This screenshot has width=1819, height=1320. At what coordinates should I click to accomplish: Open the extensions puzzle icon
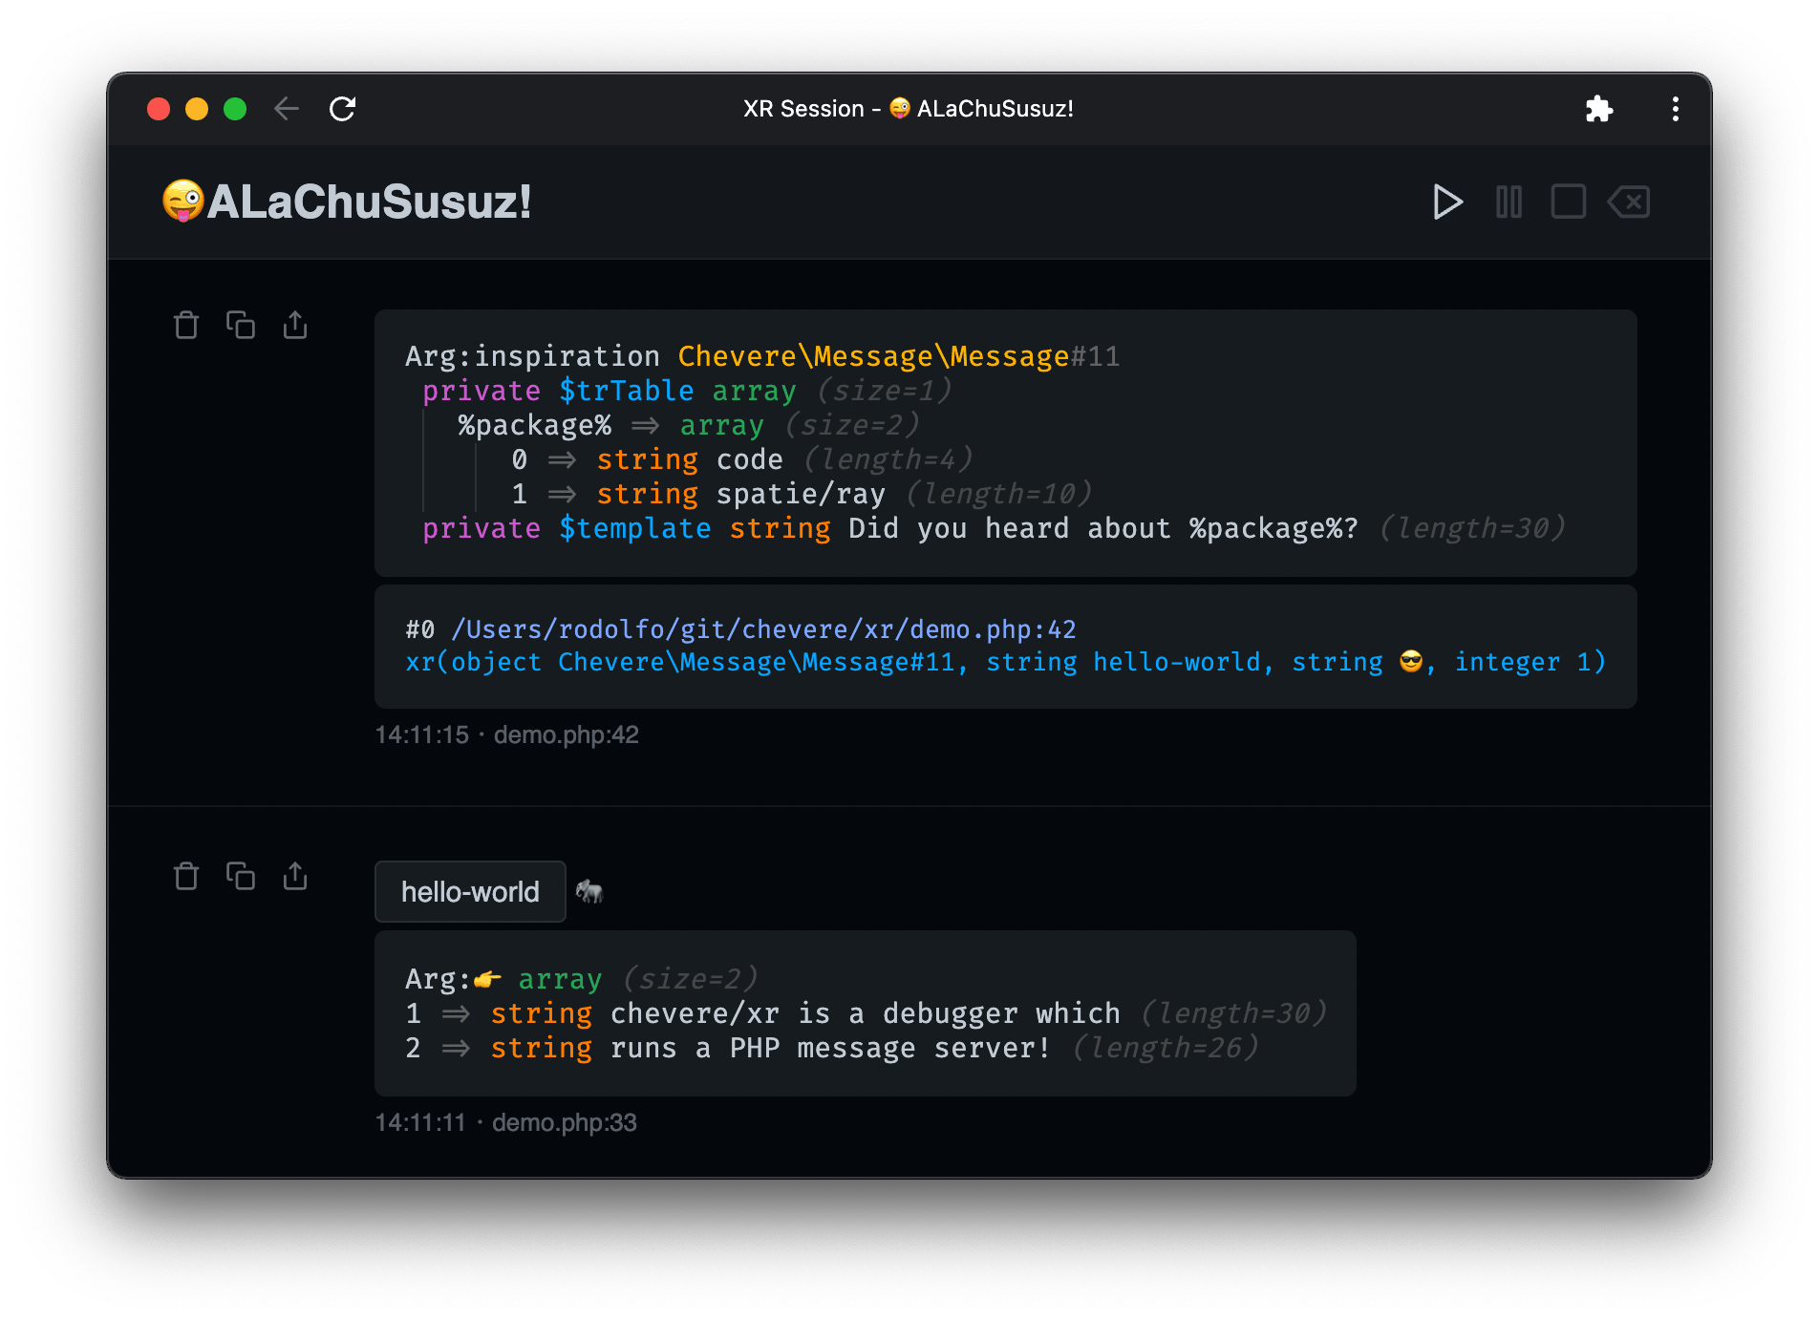(x=1599, y=109)
